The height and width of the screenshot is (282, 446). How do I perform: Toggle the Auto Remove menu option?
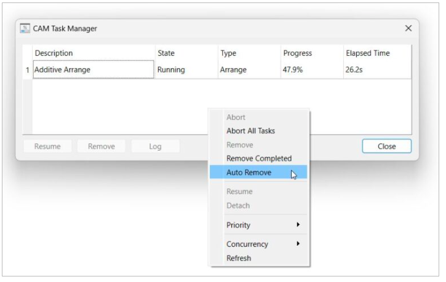tap(258, 173)
